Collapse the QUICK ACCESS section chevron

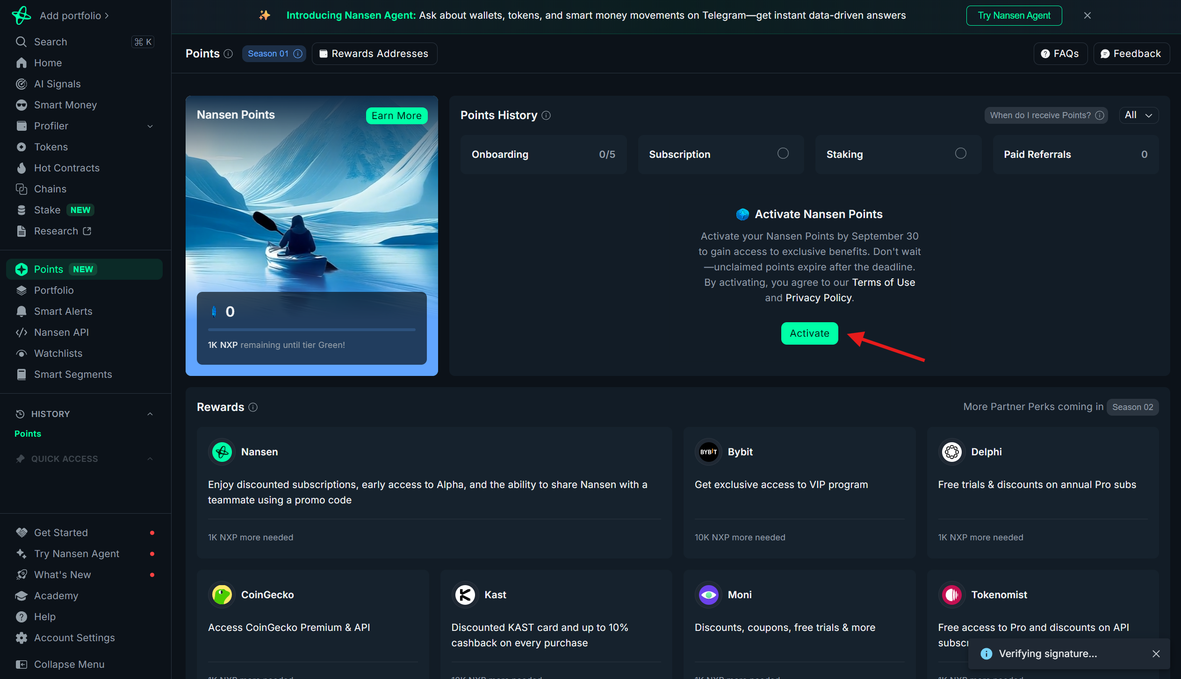click(x=150, y=459)
